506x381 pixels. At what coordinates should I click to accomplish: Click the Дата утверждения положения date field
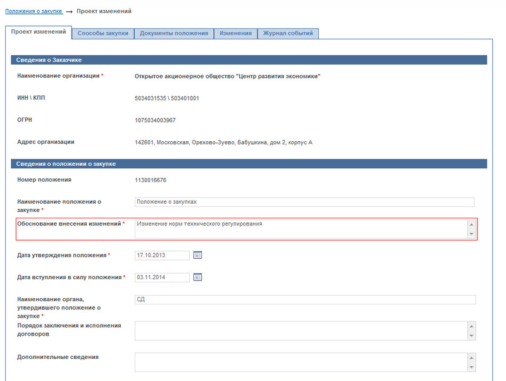point(162,255)
